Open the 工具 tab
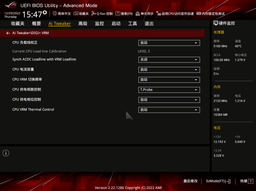This screenshot has width=256, height=191. (x=132, y=24)
